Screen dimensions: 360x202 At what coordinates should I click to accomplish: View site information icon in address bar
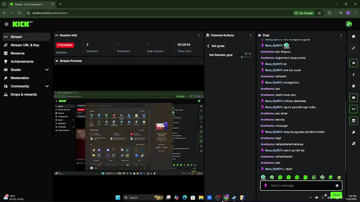tap(28, 13)
